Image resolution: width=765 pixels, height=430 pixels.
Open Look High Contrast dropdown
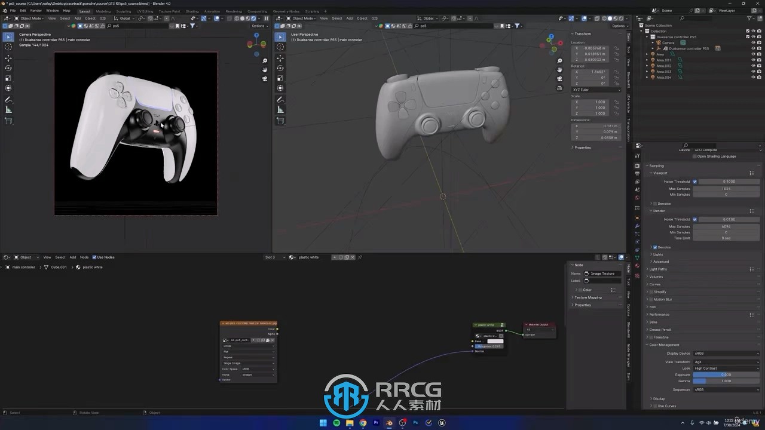[x=726, y=368]
